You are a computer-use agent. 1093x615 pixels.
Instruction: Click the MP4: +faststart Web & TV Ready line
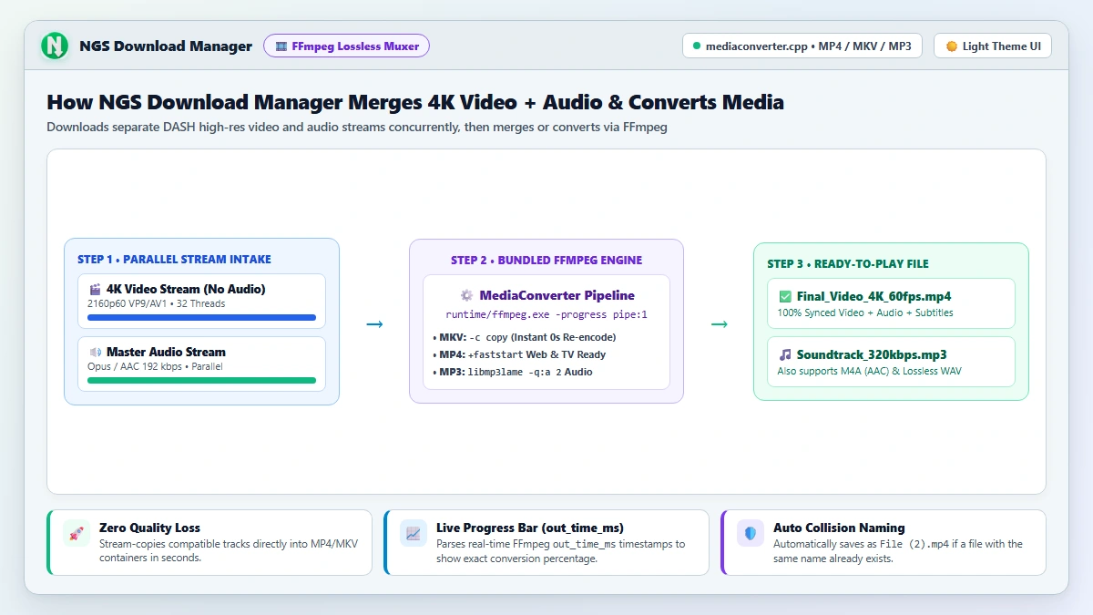519,354
